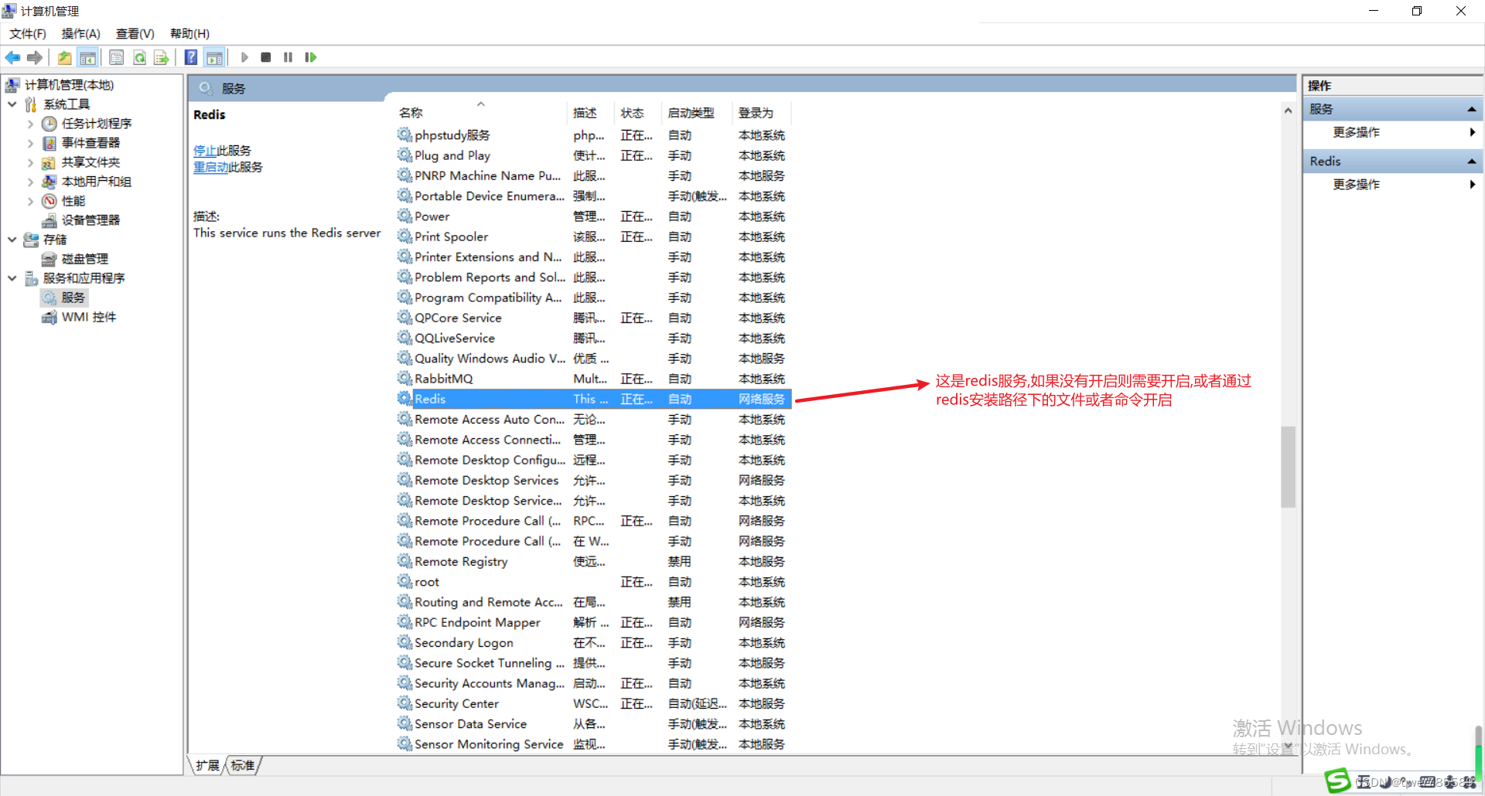Click the Sogou input method tray icon
Screen dimensions: 1485x796
pos(1338,781)
